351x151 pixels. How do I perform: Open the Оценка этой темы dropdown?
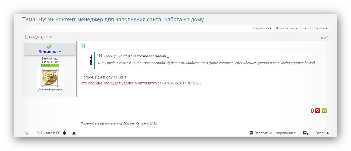tap(314, 28)
